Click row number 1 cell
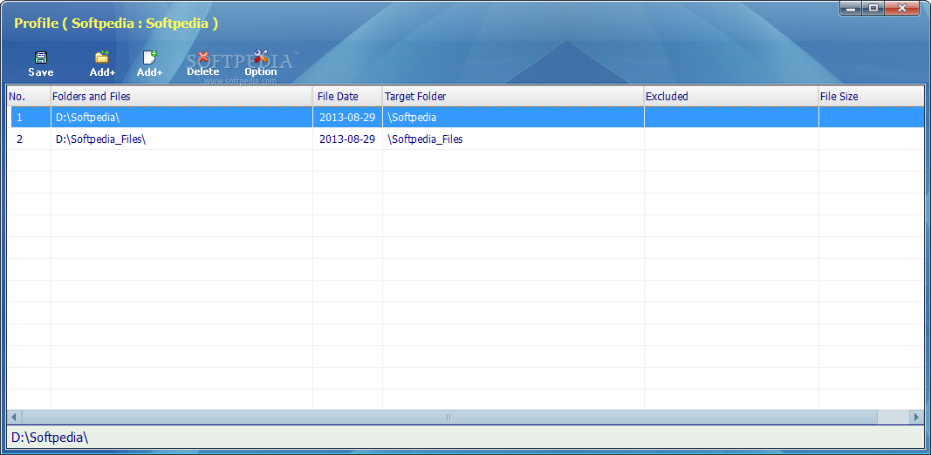The height and width of the screenshot is (455, 931). pyautogui.click(x=31, y=118)
